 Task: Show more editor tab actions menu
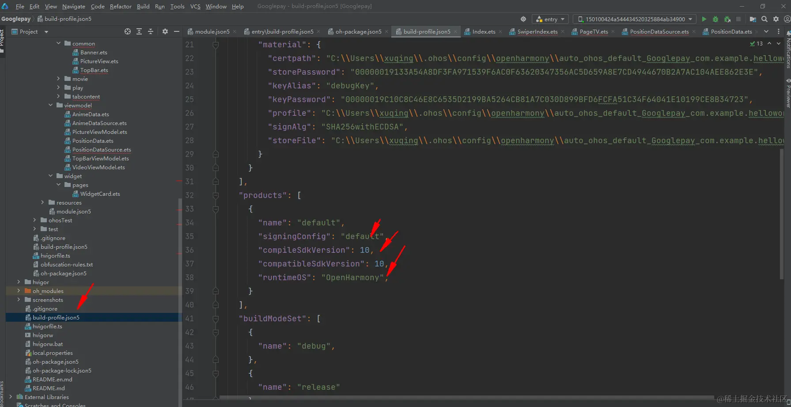coord(779,31)
